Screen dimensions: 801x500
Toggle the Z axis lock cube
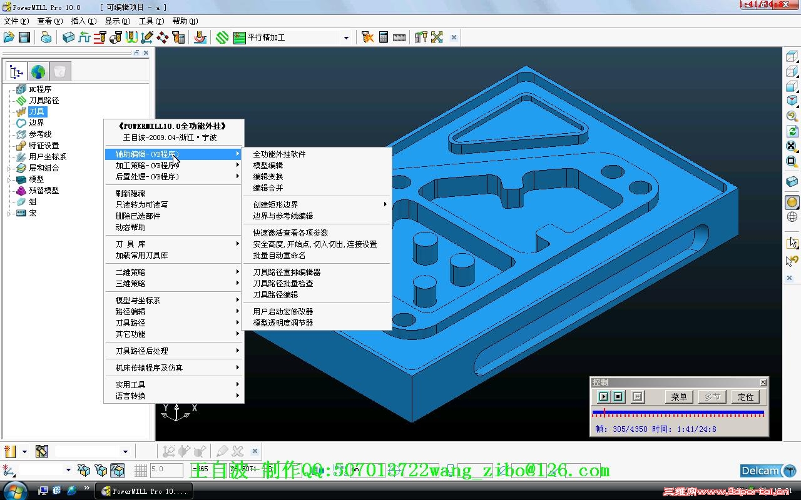(x=118, y=470)
